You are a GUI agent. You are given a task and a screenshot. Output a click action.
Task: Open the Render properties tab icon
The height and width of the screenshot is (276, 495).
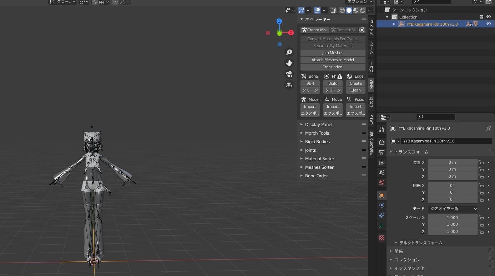tap(382, 142)
